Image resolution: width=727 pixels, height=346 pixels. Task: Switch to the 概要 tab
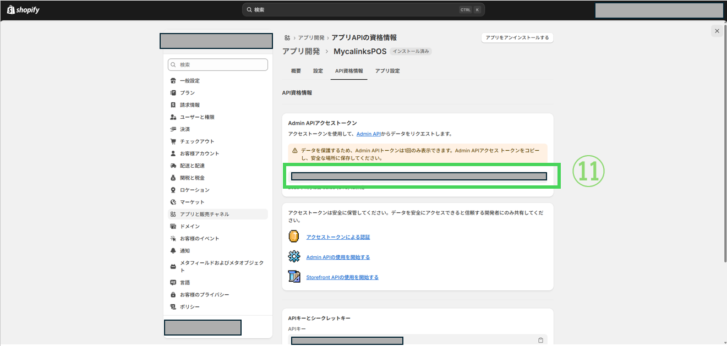296,71
